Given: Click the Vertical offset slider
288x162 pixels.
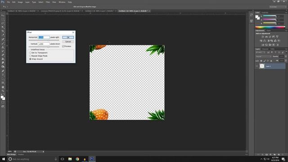Looking at the screenshot, I should pos(44,47).
